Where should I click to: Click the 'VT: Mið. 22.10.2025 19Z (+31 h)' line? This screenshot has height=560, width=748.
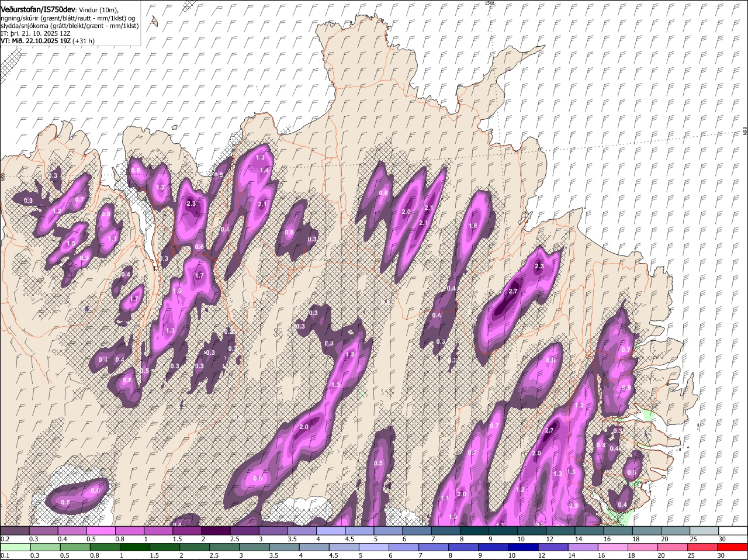pyautogui.click(x=48, y=41)
